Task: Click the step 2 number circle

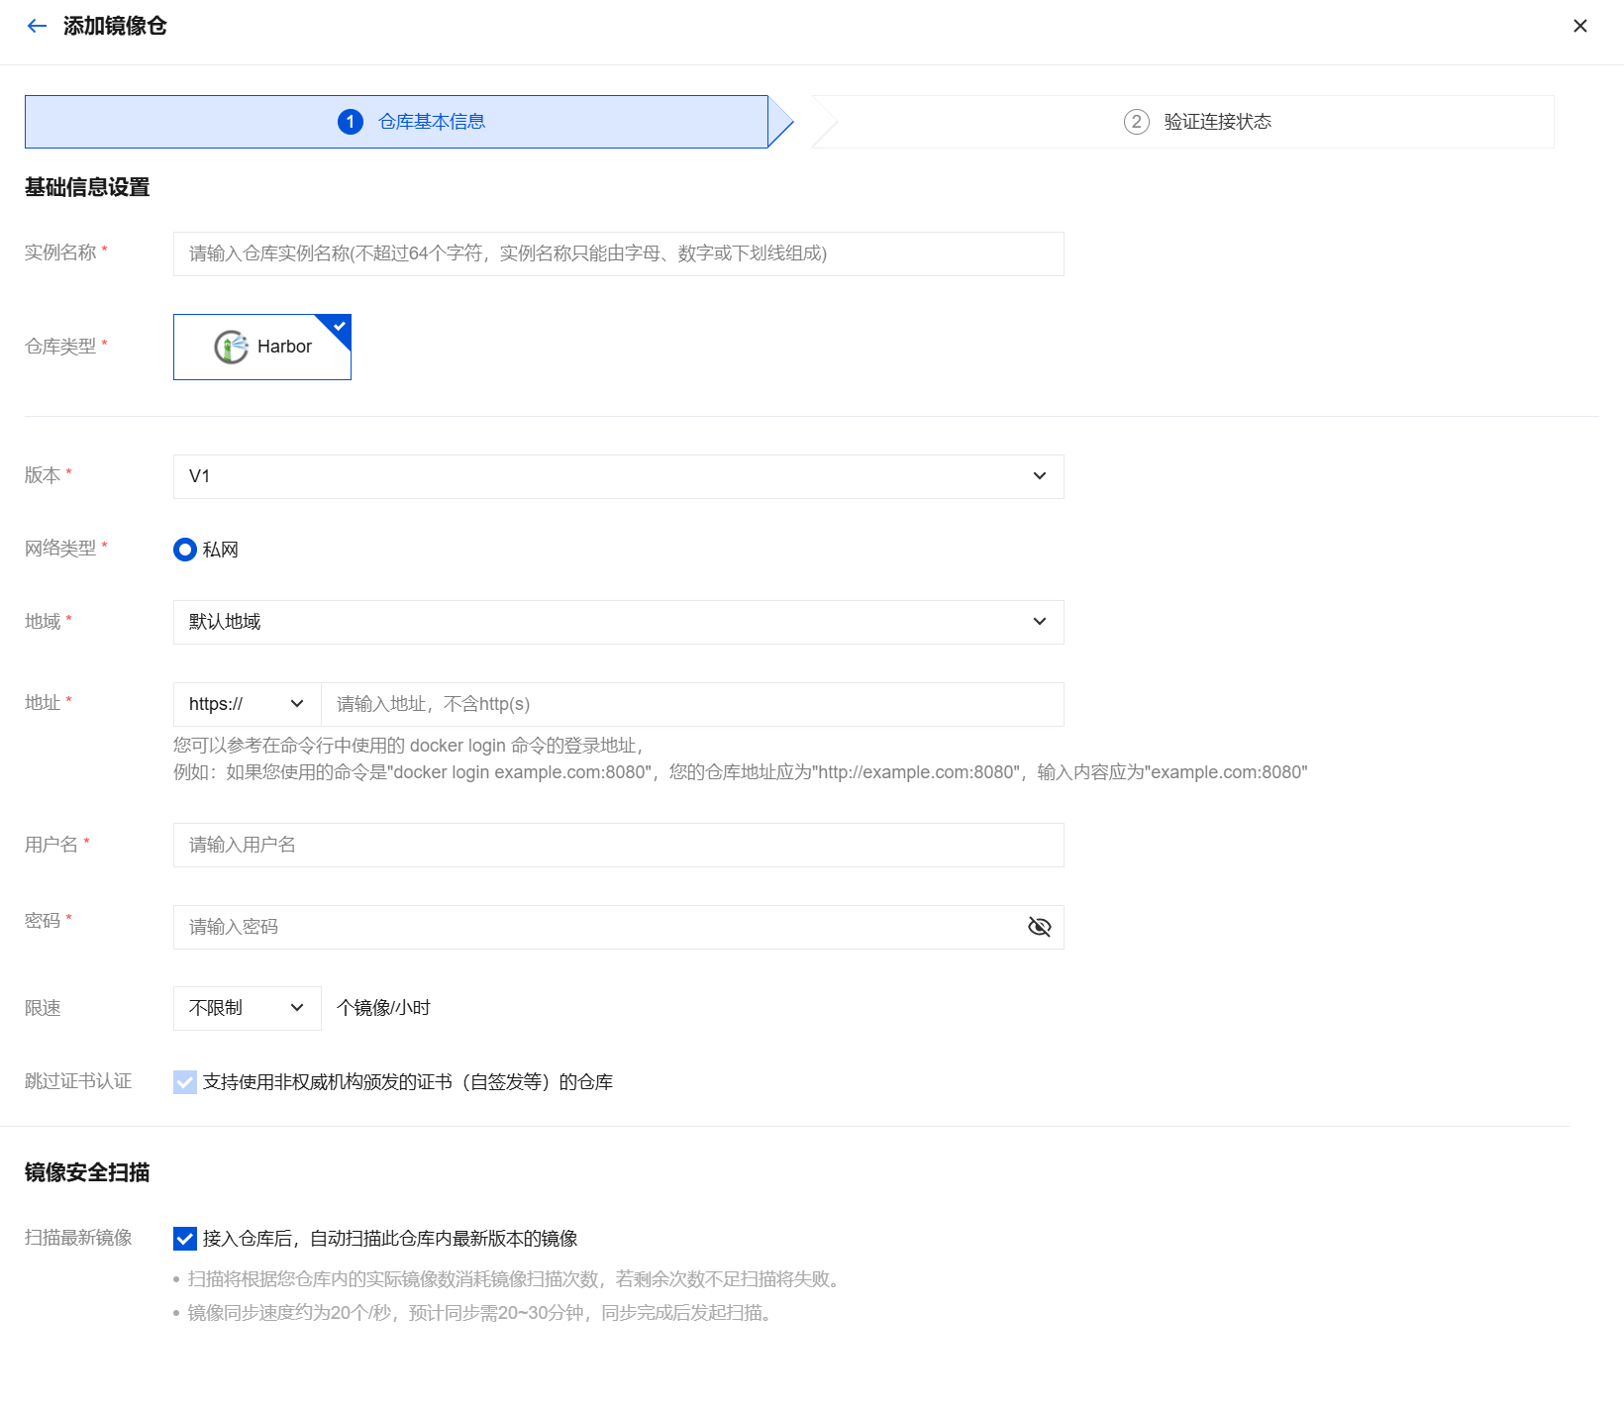Action: 1136,122
